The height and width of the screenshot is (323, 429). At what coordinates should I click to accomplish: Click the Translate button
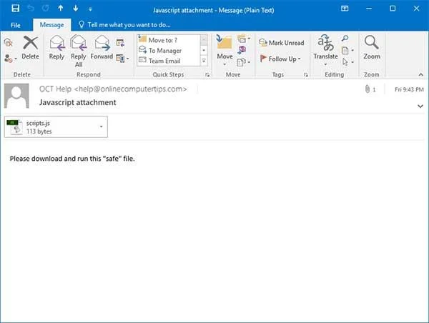tap(325, 51)
